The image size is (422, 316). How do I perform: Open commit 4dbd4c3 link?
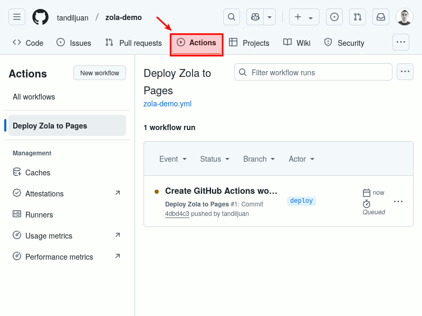(x=177, y=214)
